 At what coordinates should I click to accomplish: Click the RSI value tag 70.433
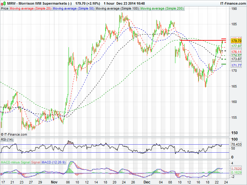click(237, 144)
